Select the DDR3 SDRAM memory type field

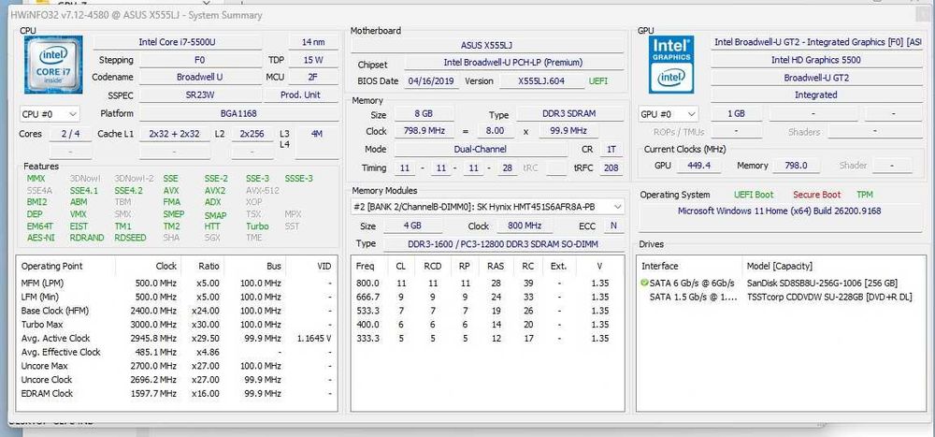pos(569,114)
